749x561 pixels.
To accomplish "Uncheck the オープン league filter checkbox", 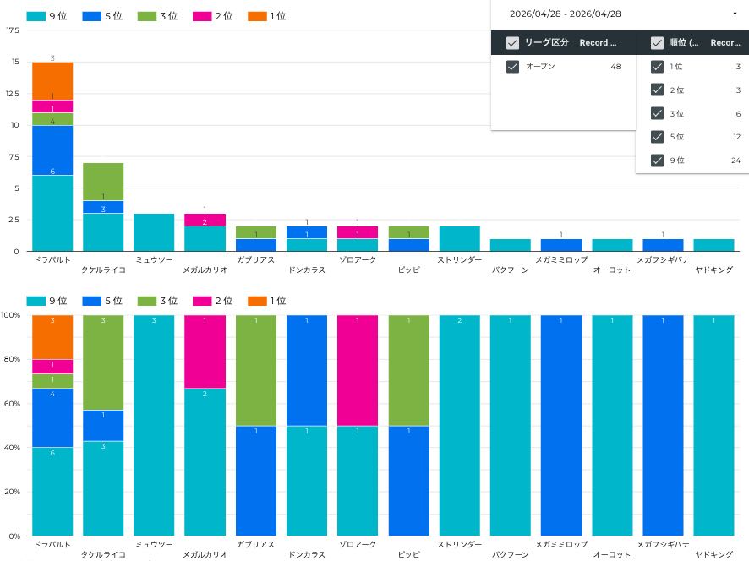I will (x=512, y=67).
